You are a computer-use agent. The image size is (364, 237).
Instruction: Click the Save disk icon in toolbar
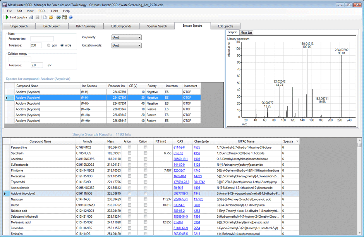(37, 17)
